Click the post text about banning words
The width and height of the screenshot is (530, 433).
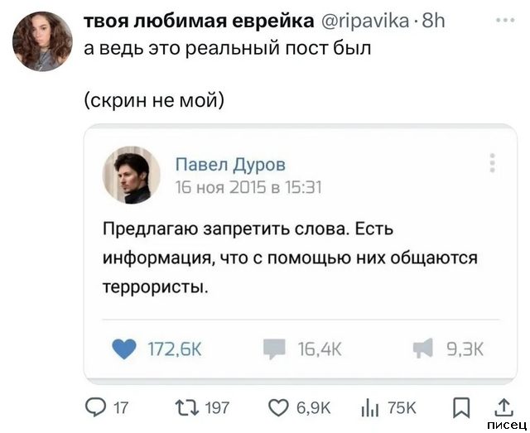tap(289, 257)
